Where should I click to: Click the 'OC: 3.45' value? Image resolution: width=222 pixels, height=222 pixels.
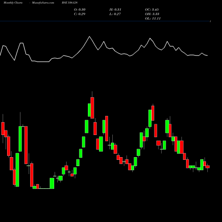coord(152,10)
